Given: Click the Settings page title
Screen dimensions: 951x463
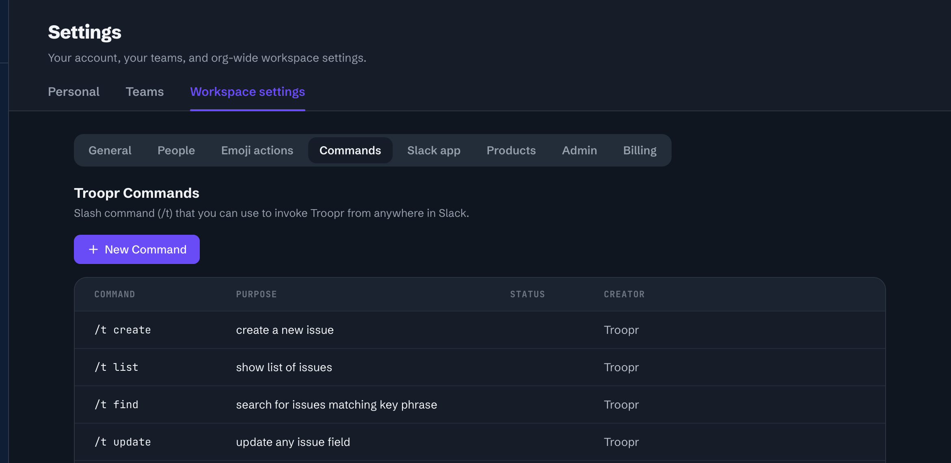Looking at the screenshot, I should point(84,32).
